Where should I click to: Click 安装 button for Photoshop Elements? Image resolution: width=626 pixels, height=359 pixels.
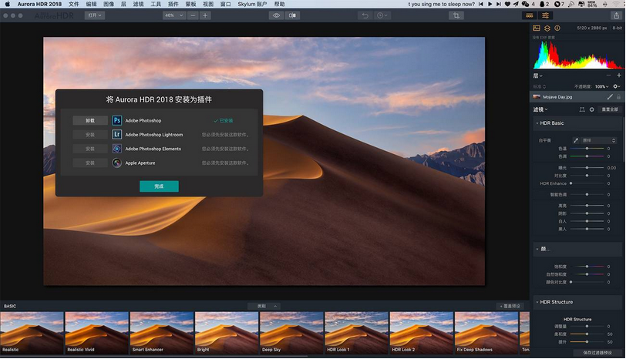90,149
